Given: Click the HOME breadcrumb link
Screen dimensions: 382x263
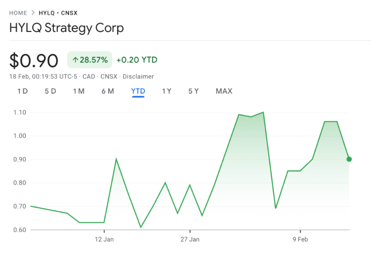Looking at the screenshot, I should pos(18,13).
